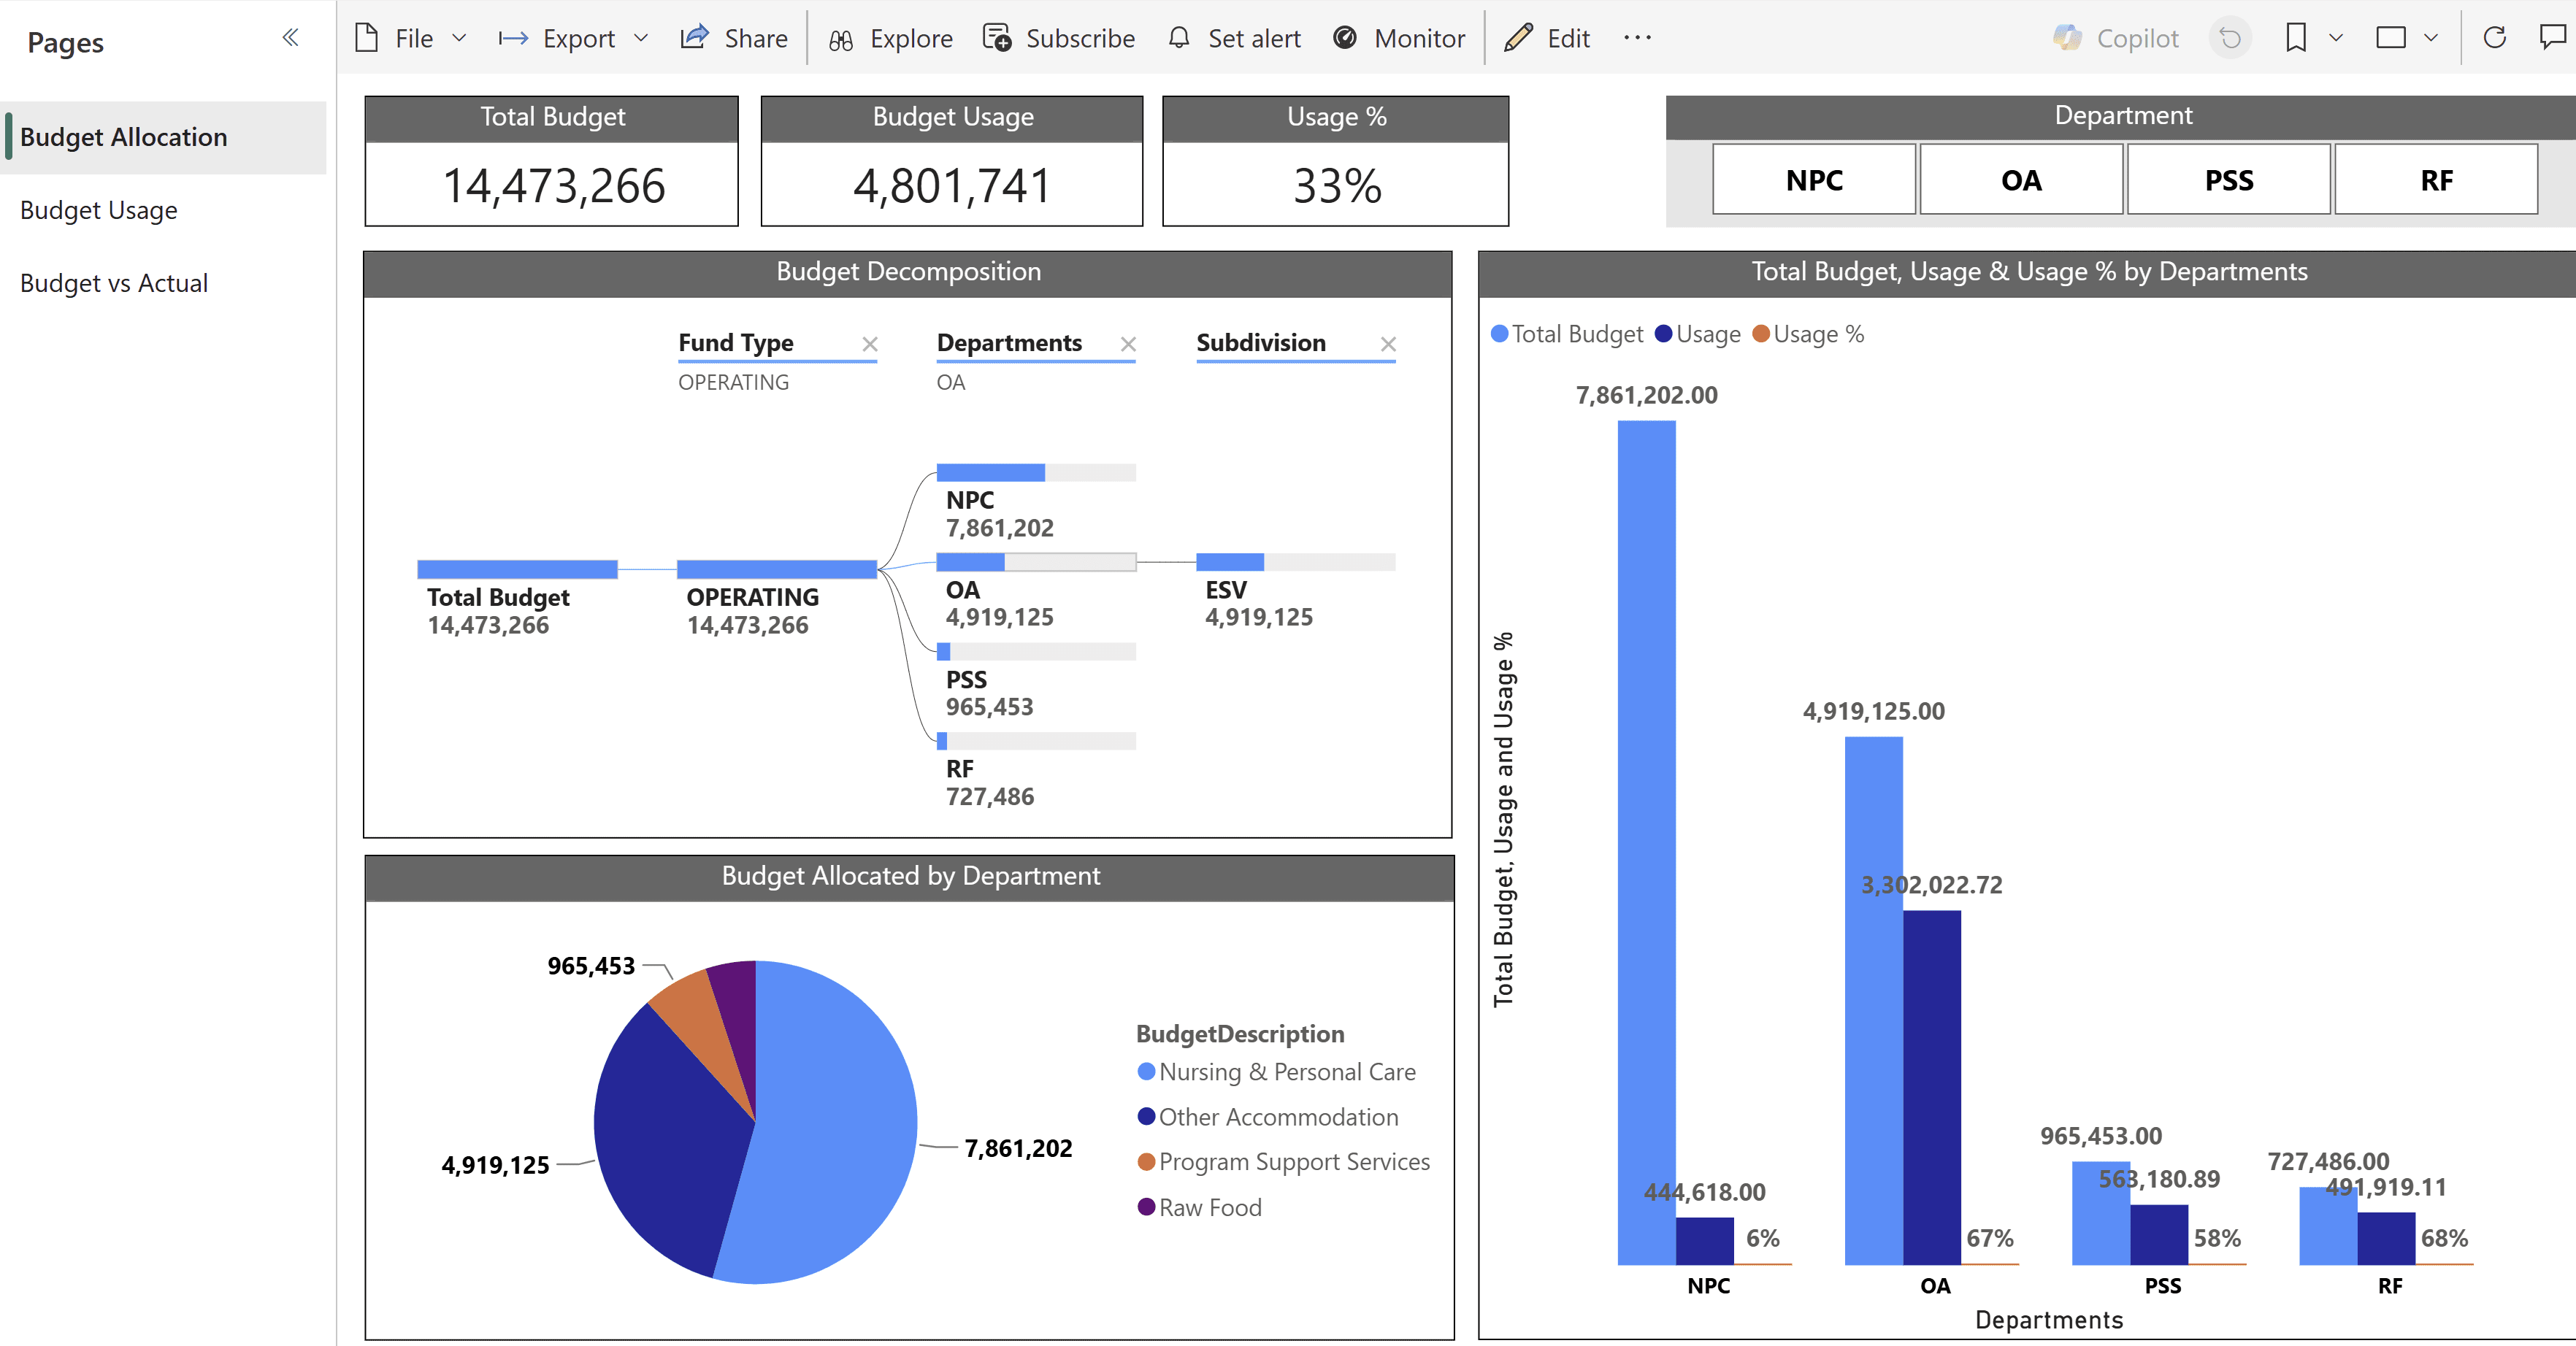This screenshot has width=2576, height=1346.
Task: Click Nursing & Personal Care legend item
Action: 1277,1072
